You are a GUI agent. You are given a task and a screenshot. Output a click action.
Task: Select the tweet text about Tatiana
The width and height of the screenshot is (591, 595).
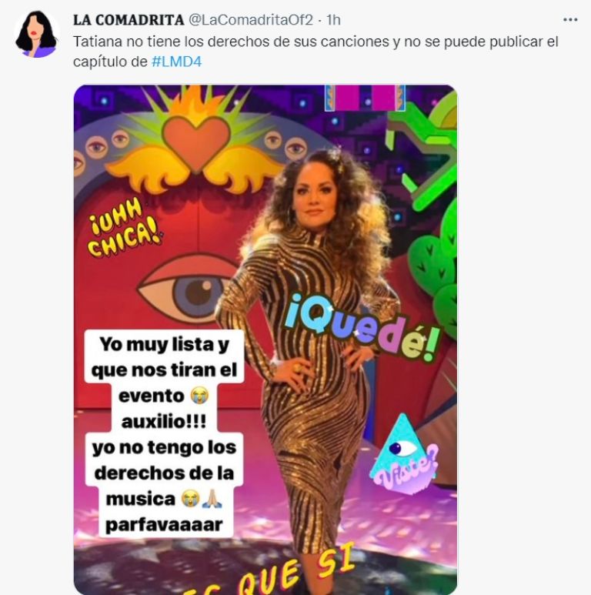click(x=316, y=52)
